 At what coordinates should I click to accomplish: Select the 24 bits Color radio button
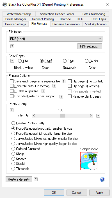[86, 61]
